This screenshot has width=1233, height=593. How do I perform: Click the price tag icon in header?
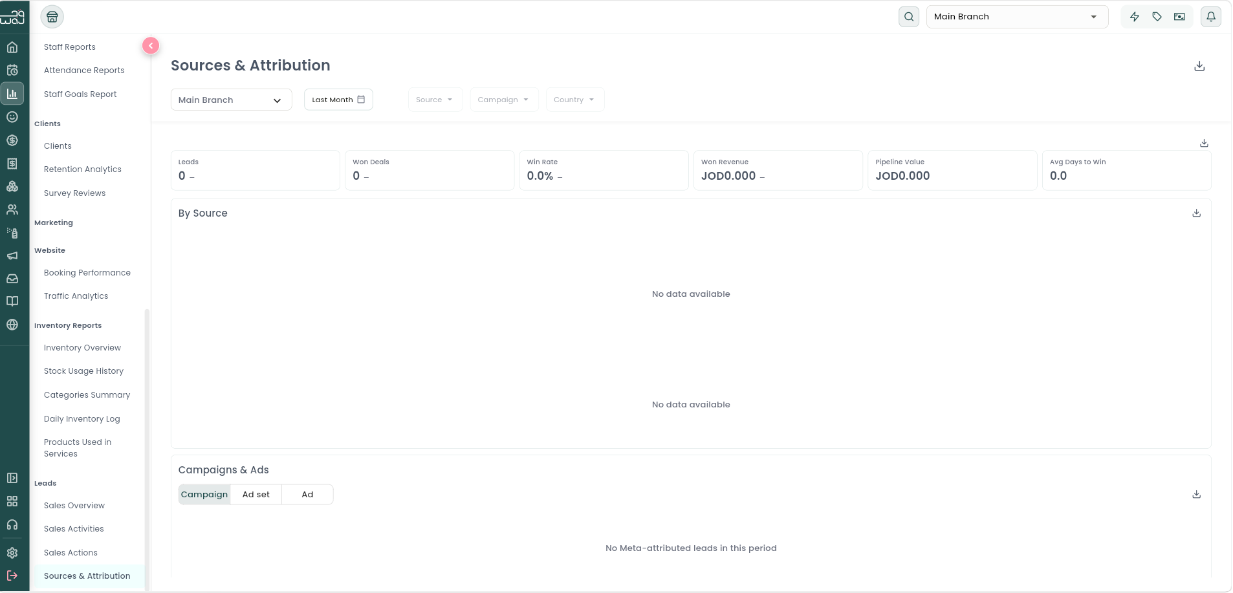tap(1157, 17)
